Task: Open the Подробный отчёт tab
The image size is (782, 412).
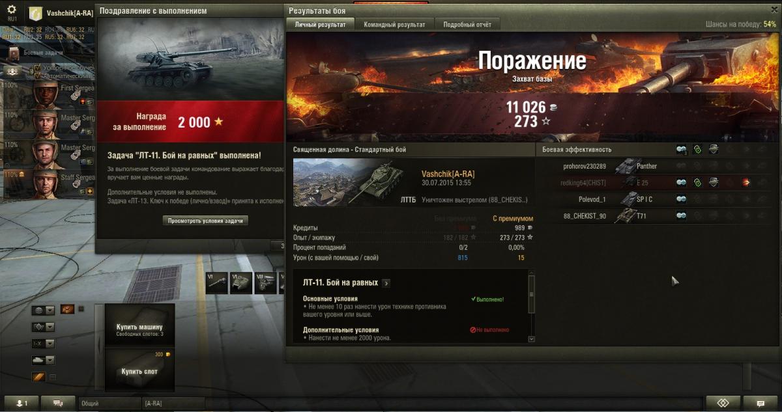Action: (x=467, y=24)
